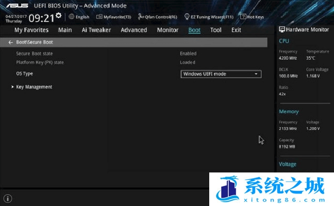Click the 04/27/2017 date text
The width and height of the screenshot is (334, 206).
16,16
